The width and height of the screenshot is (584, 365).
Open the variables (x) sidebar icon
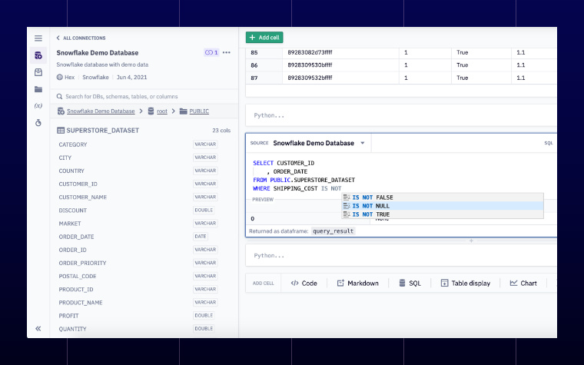(x=38, y=106)
